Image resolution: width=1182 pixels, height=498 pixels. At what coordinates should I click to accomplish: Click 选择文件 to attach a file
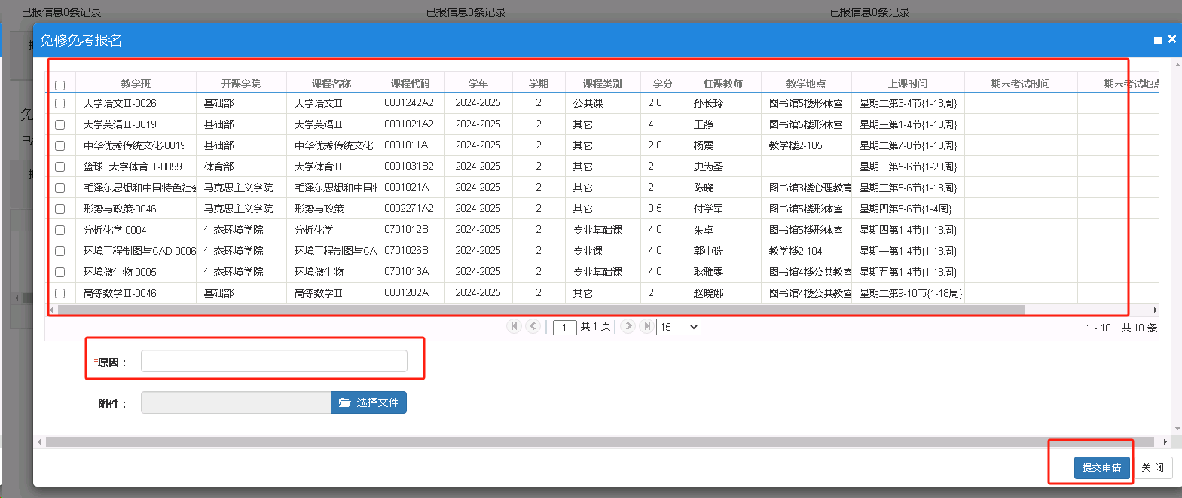point(368,402)
